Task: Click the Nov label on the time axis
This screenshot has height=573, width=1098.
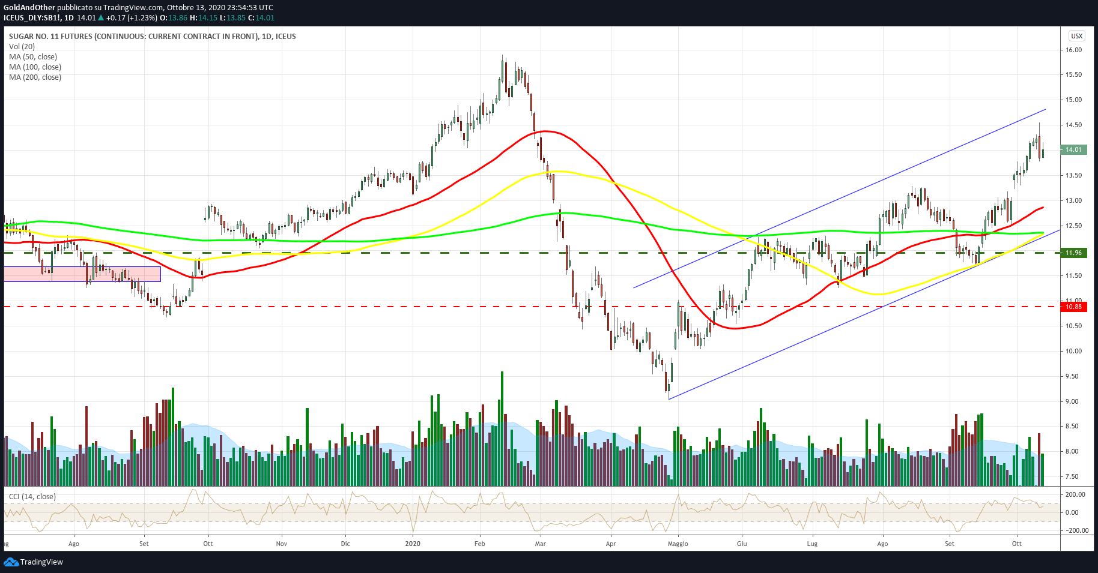Action: click(x=281, y=544)
